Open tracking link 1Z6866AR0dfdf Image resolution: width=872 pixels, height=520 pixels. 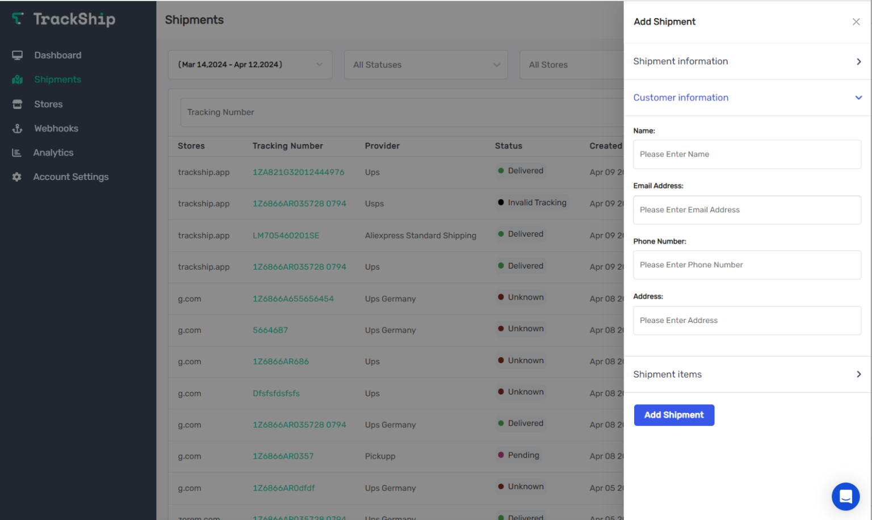pos(284,488)
